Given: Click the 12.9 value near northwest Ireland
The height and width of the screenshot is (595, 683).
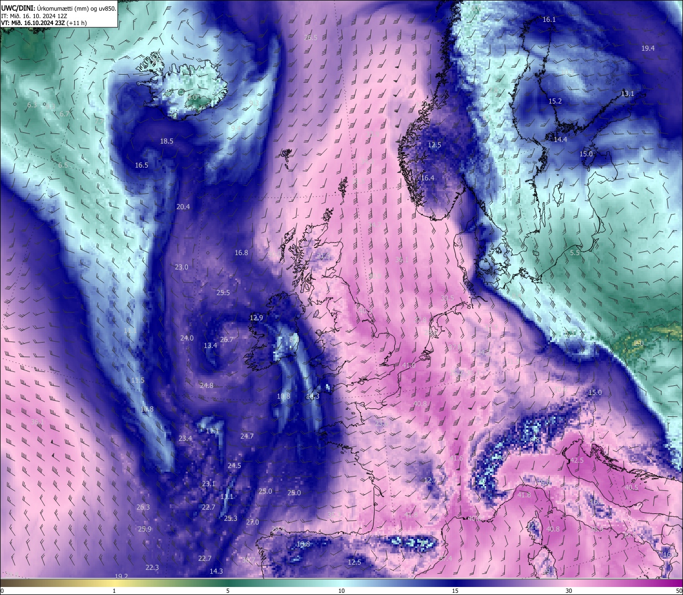Looking at the screenshot, I should (x=256, y=318).
